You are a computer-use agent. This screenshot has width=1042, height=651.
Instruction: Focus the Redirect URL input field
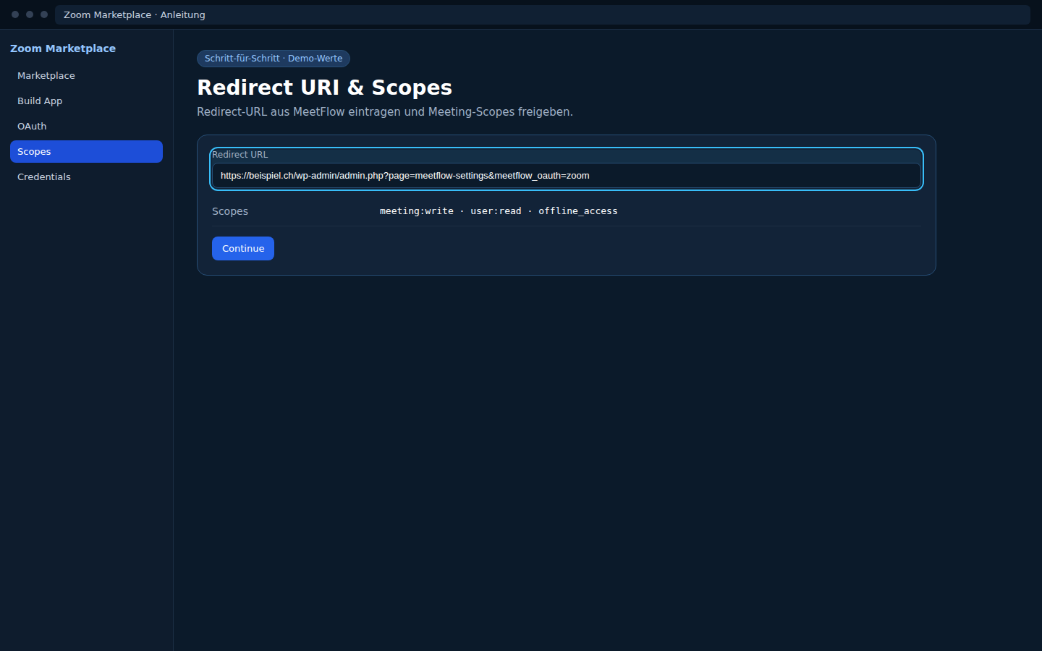566,176
